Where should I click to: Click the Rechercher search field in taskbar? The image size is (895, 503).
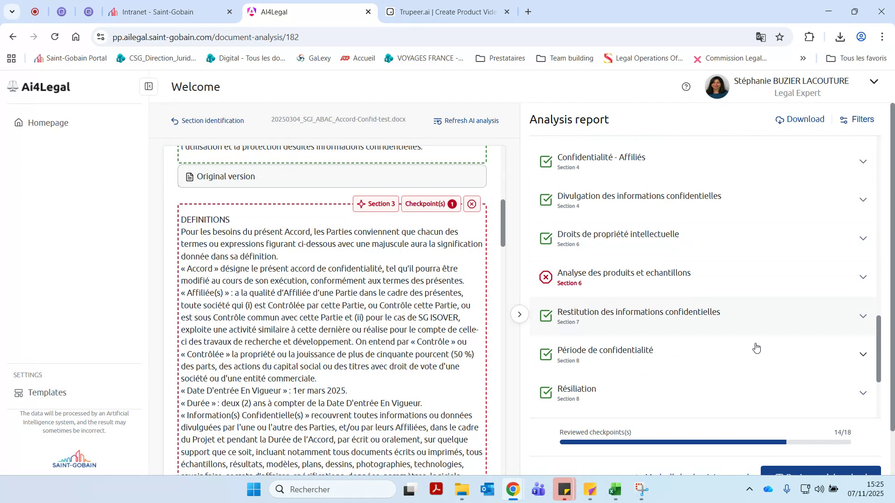[333, 489]
